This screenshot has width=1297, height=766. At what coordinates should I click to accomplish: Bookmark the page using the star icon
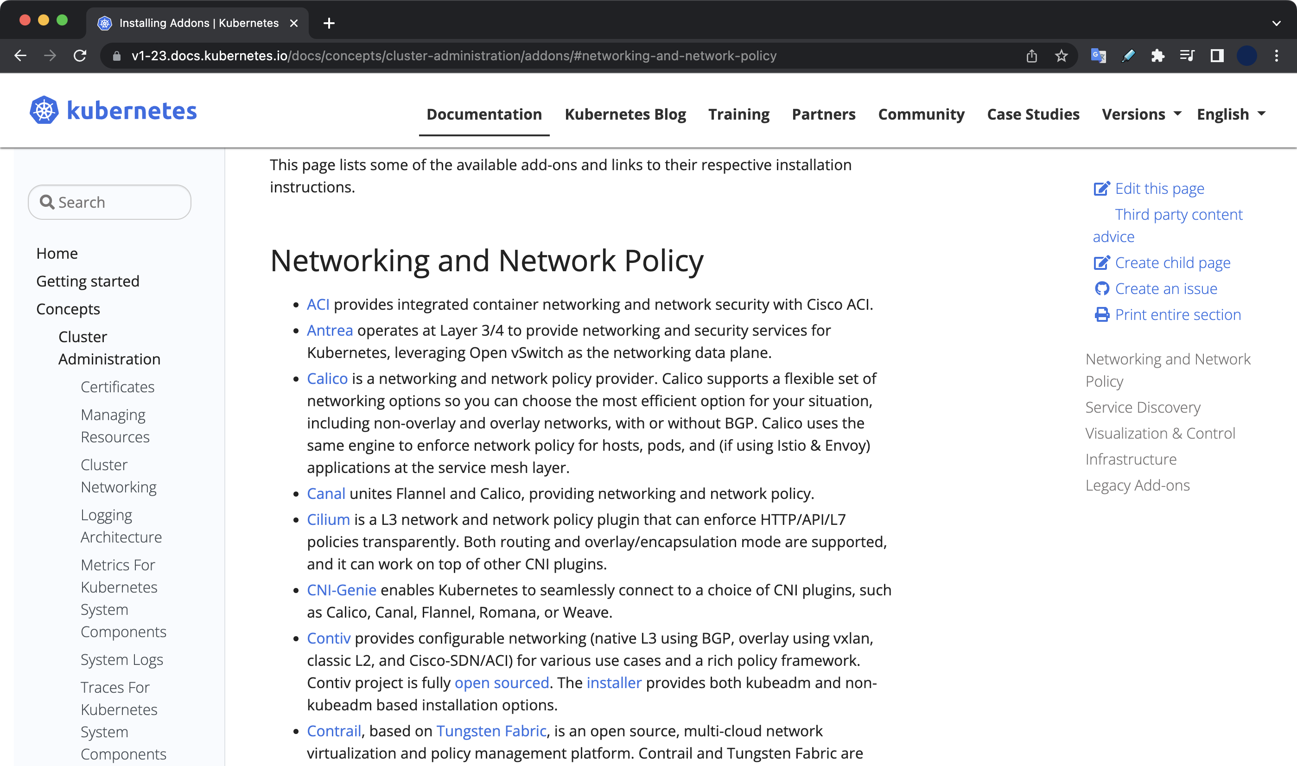coord(1061,56)
